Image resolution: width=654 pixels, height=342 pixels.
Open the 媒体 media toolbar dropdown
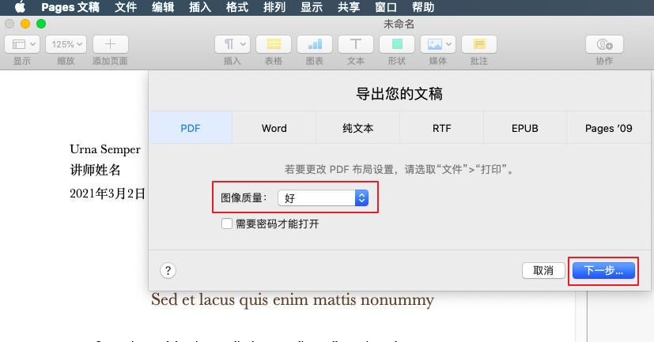point(438,44)
